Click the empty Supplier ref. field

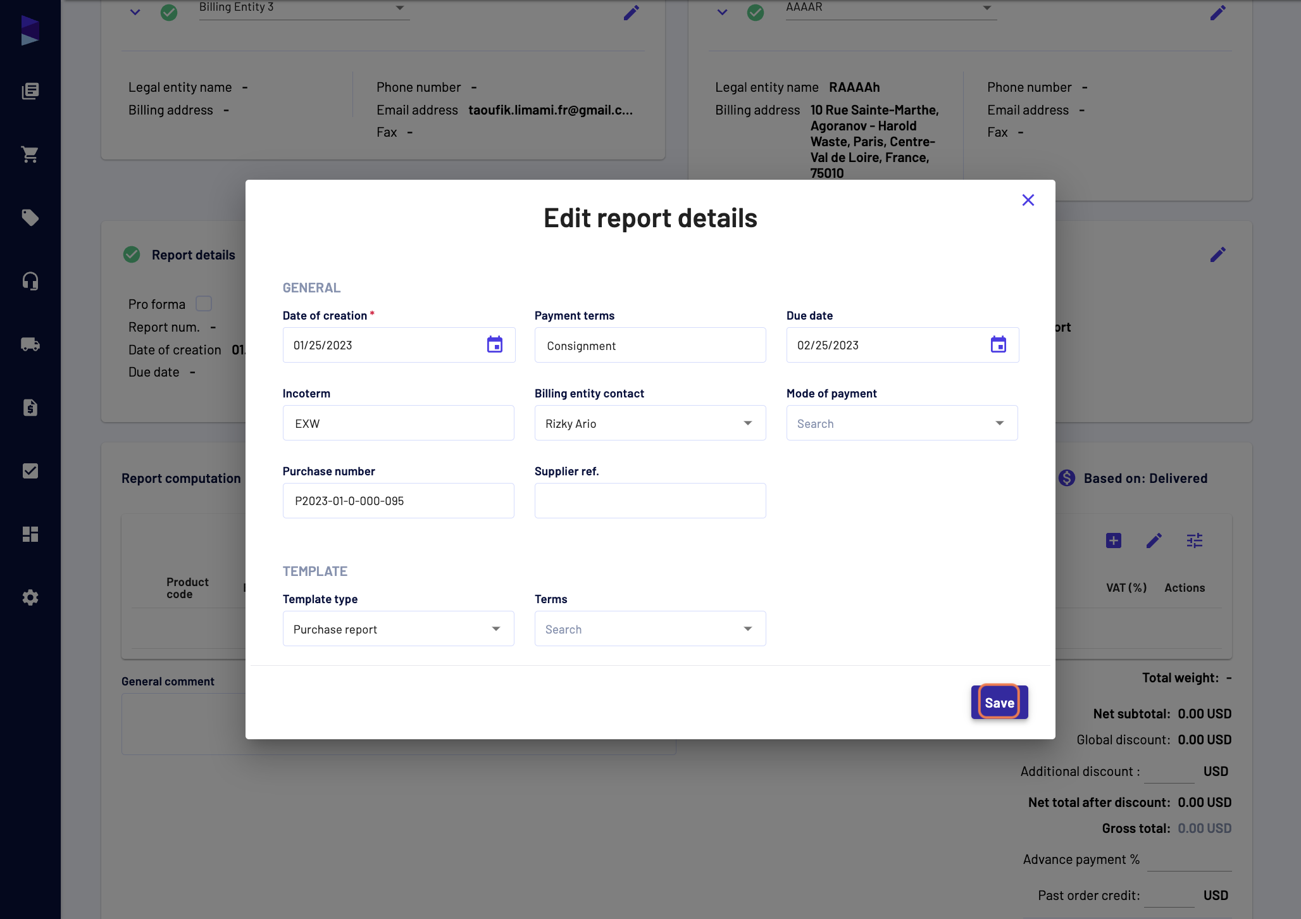(x=650, y=501)
